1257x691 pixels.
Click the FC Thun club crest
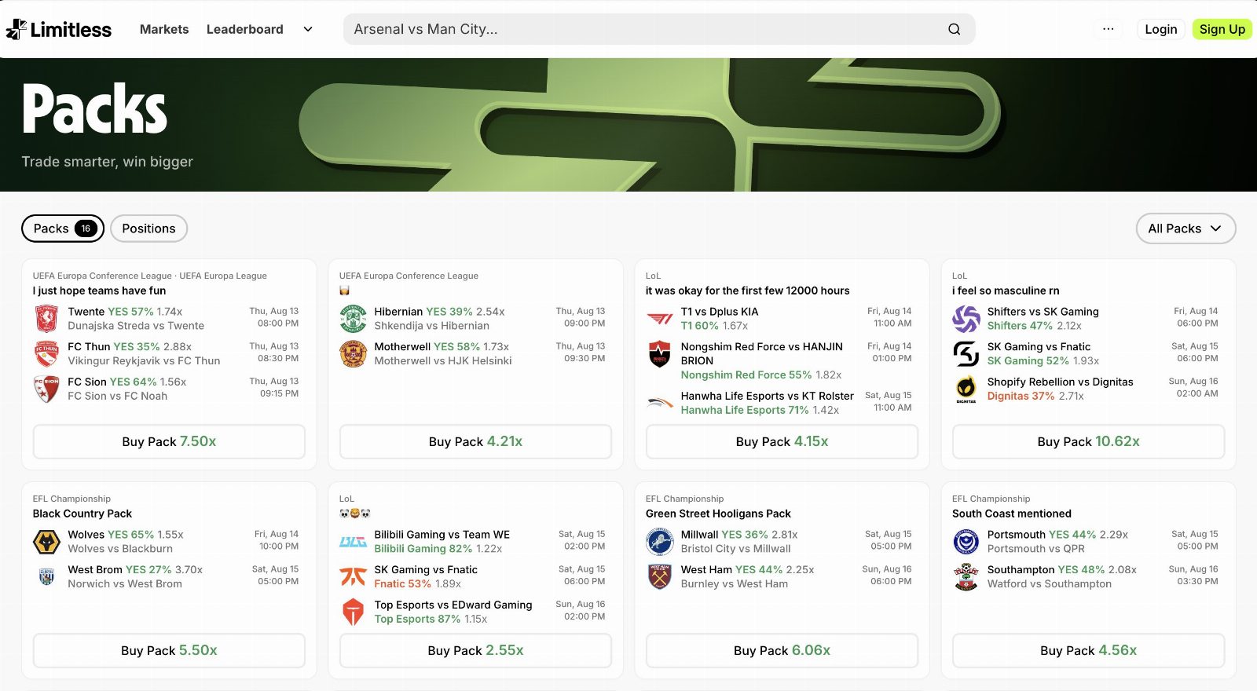(46, 353)
